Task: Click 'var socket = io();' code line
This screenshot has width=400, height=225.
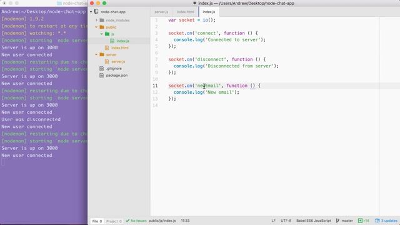Action: click(x=192, y=20)
